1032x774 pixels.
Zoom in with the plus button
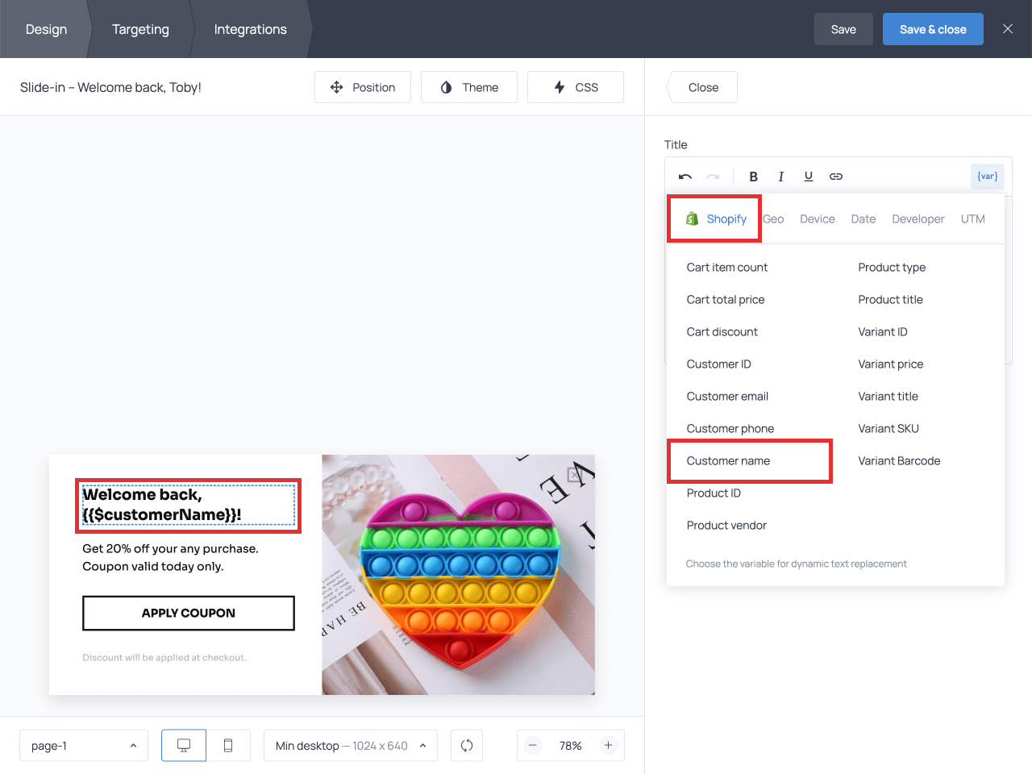click(x=609, y=746)
